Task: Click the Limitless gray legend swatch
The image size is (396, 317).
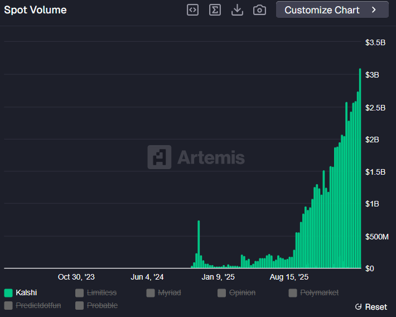Action: pos(79,293)
